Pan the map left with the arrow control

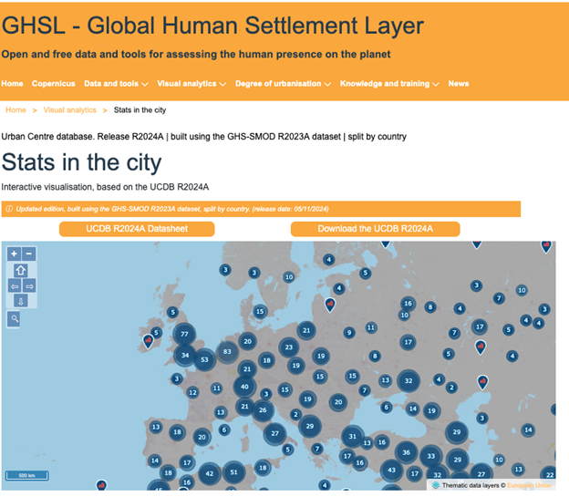15,286
